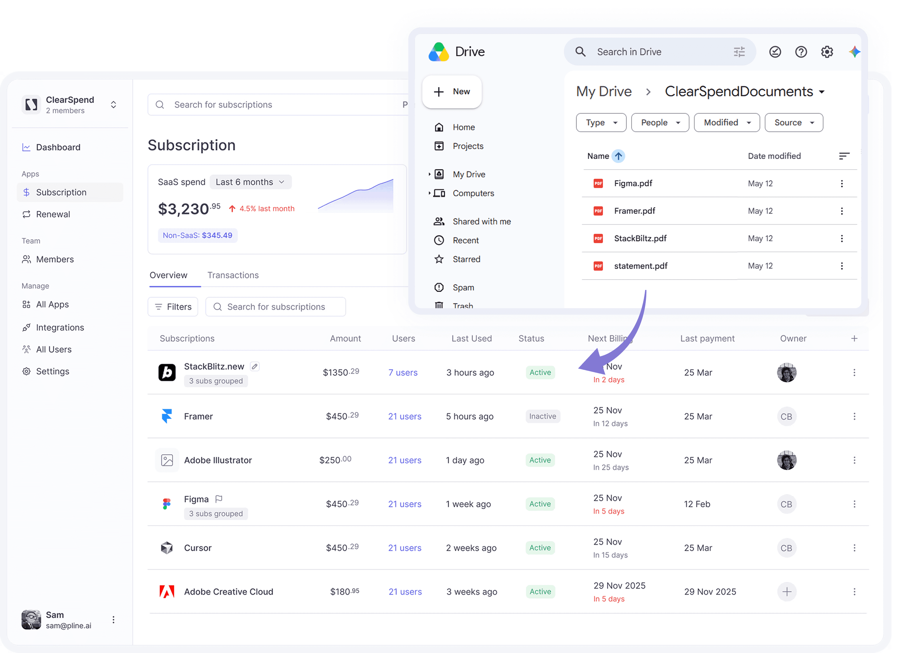Open row menu for StackBlitz.new subscription
This screenshot has height=653, width=897.
[854, 373]
